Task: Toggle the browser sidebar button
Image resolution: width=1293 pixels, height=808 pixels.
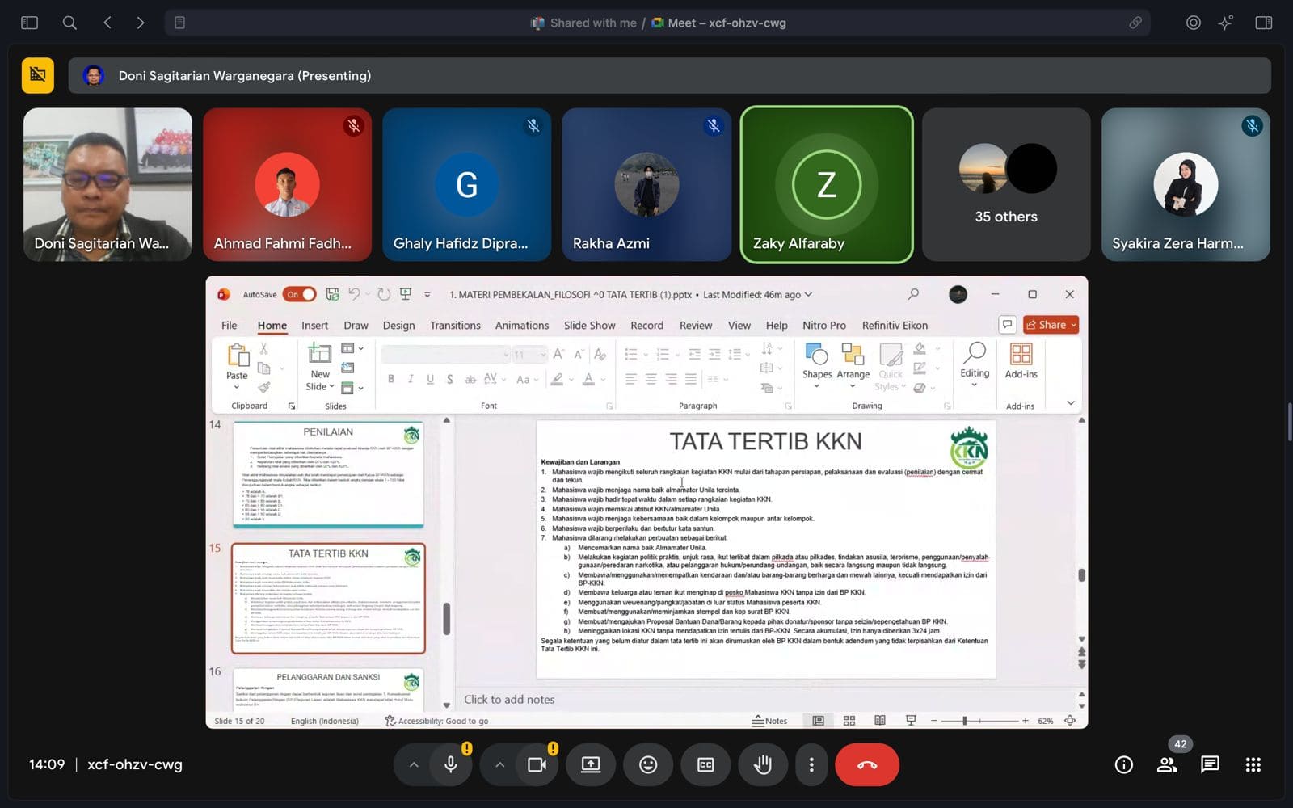Action: click(x=30, y=23)
